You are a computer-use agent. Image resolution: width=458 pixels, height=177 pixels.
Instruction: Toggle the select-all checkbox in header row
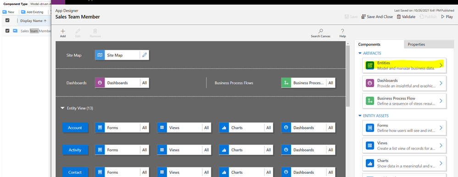click(x=8, y=21)
